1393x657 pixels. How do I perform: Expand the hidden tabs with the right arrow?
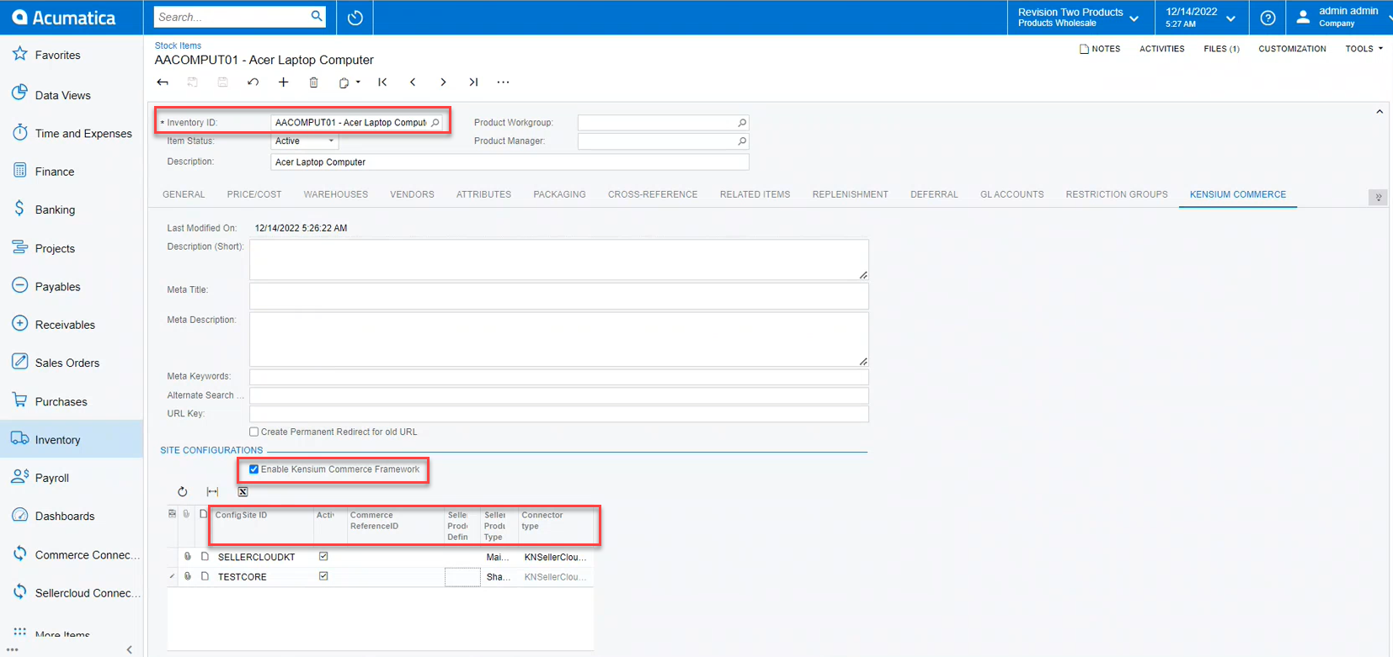point(1378,198)
